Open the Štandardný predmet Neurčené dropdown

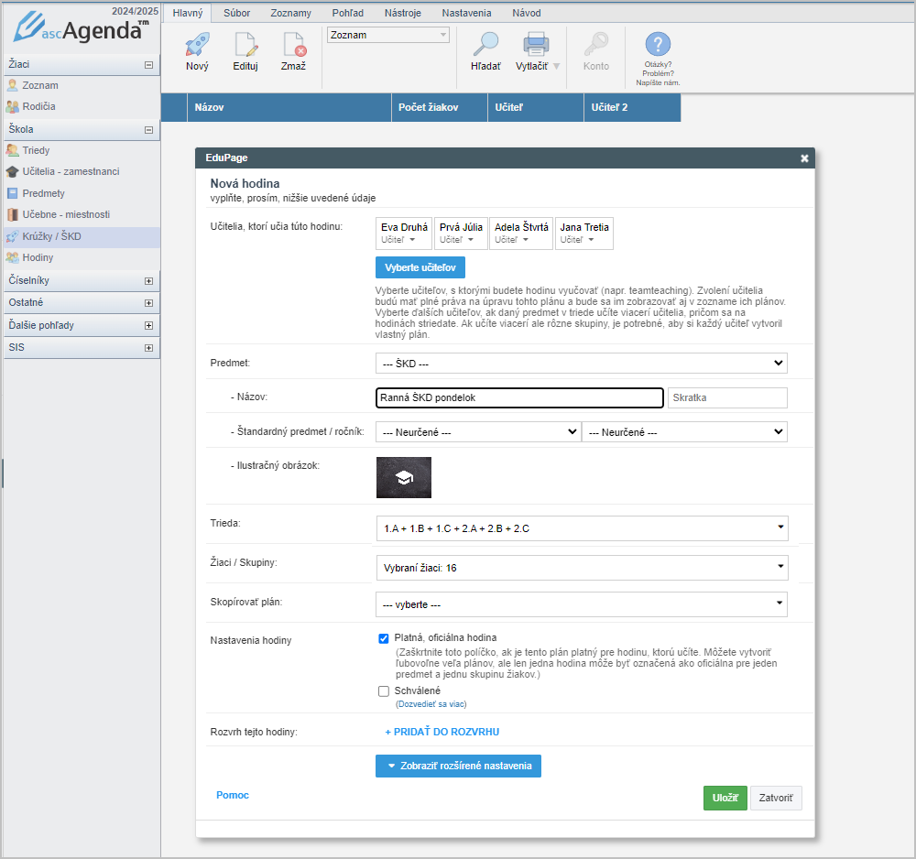point(478,432)
